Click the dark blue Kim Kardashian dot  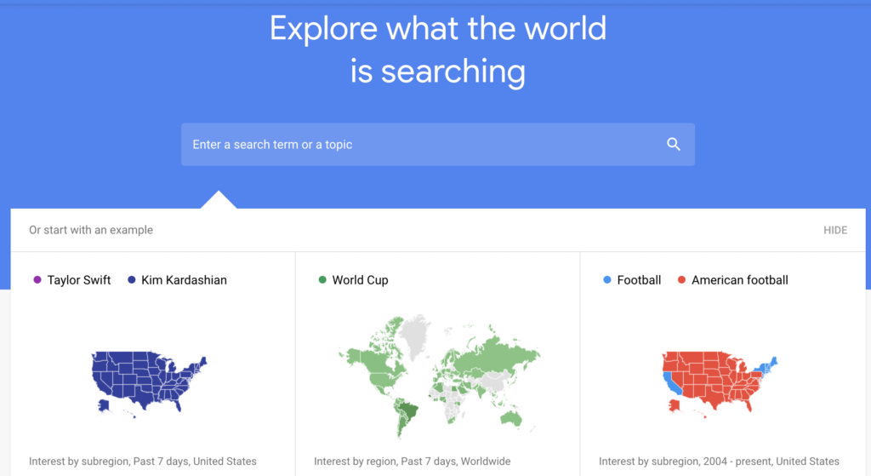point(132,279)
